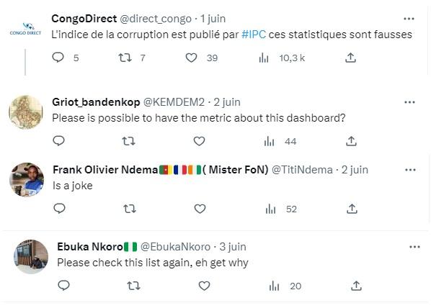Open Ebuka Nkoro's profile picture
The width and height of the screenshot is (431, 308).
click(x=31, y=257)
